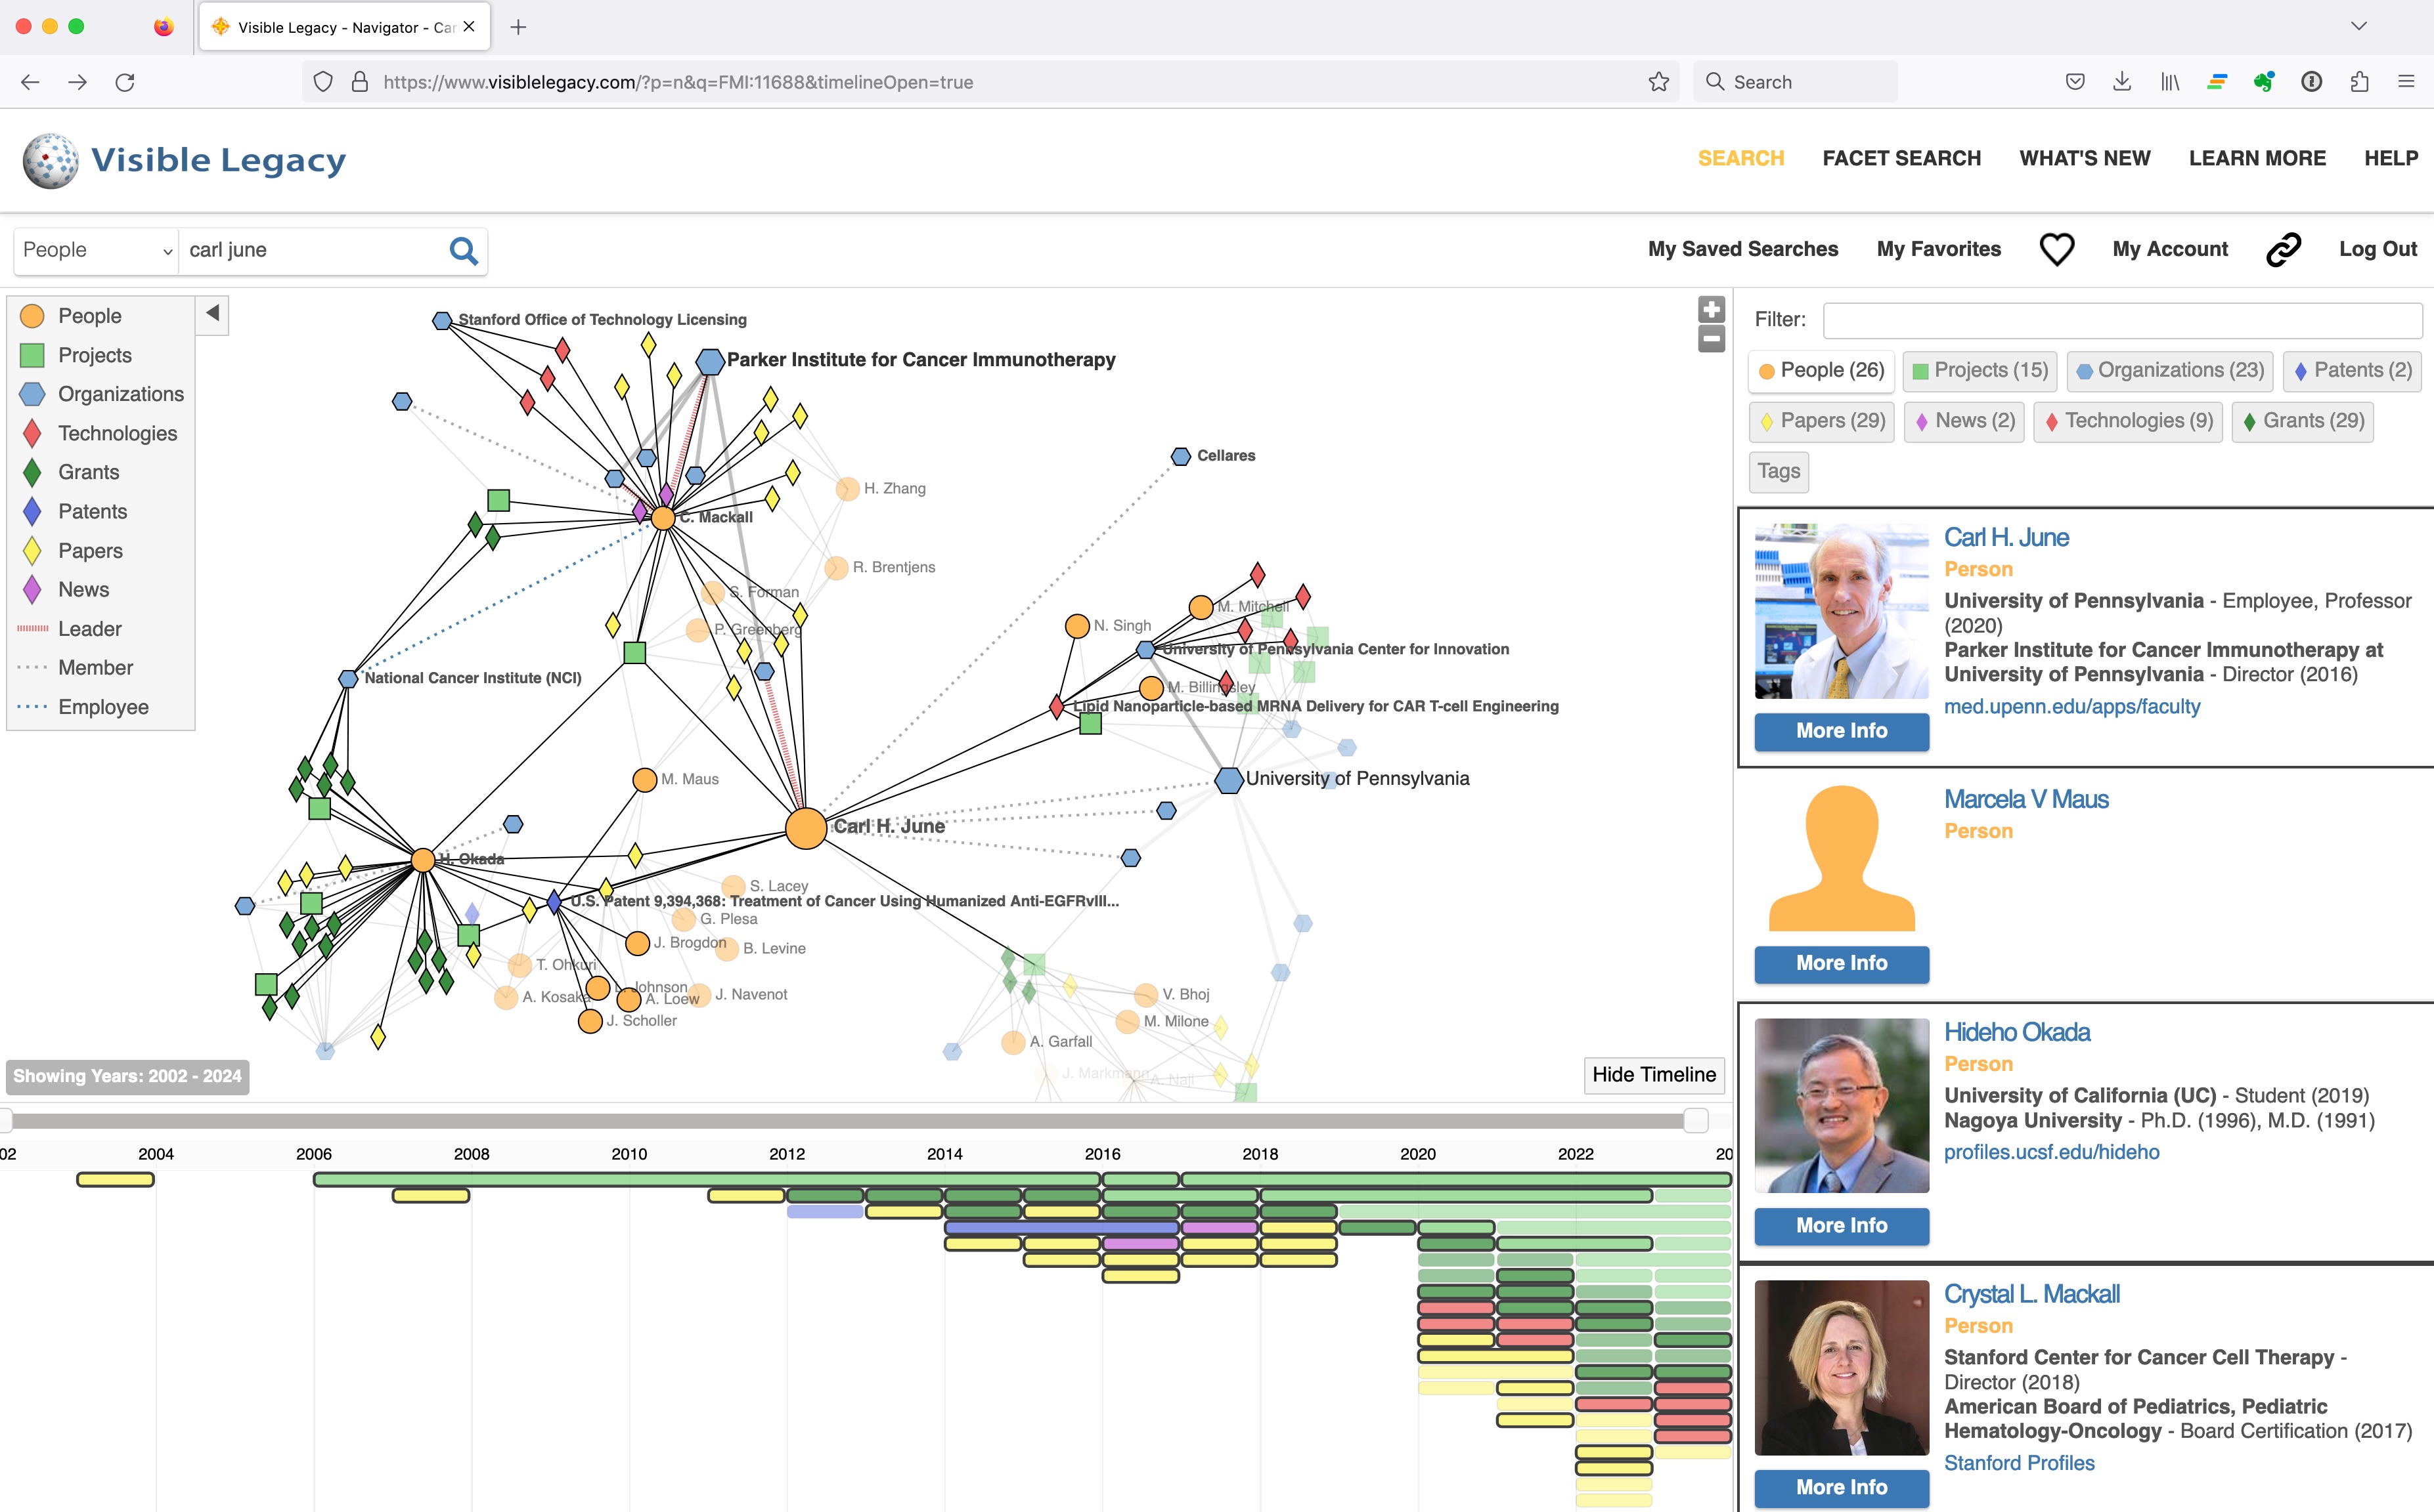Open Firefox downloads icon
Screen dimensions: 2434x1512
2122,82
